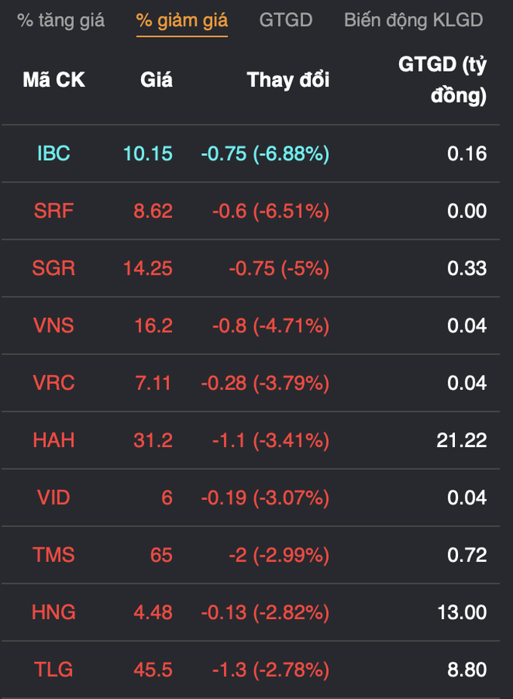This screenshot has width=513, height=699.
Task: Open the VNS stock ticker
Action: tap(54, 326)
